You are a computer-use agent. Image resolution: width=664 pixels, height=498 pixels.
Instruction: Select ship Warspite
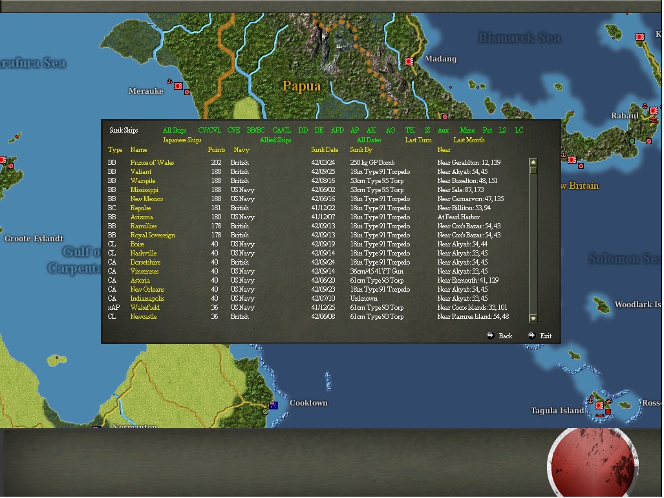click(143, 180)
